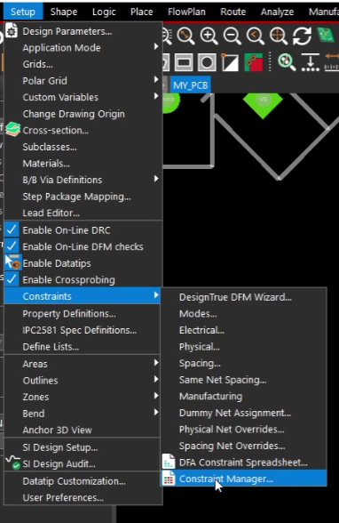Image resolution: width=339 pixels, height=523 pixels.
Task: Click the Zoom Center crosshair magnifier icon
Action: pos(279,36)
